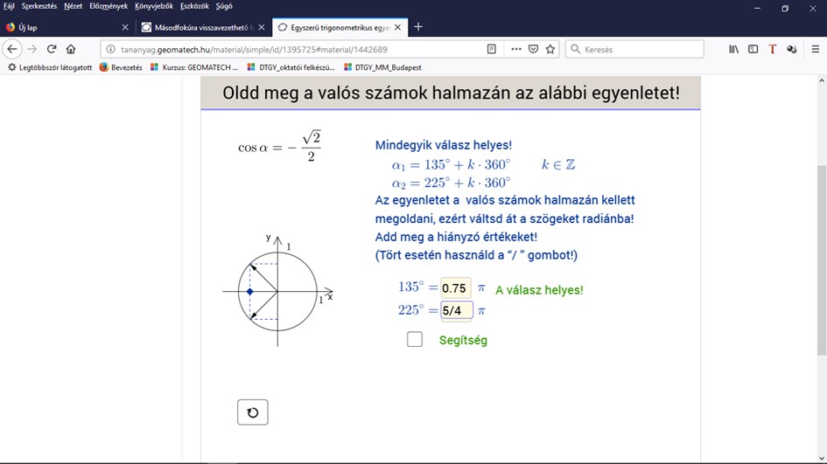Click the browser forward arrow
Screen dimensions: 827x464
tap(32, 49)
